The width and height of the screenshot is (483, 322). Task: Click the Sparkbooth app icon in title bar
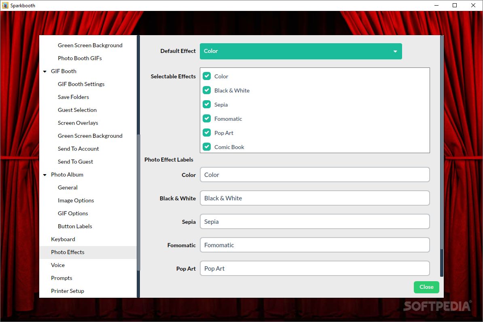tap(5, 5)
